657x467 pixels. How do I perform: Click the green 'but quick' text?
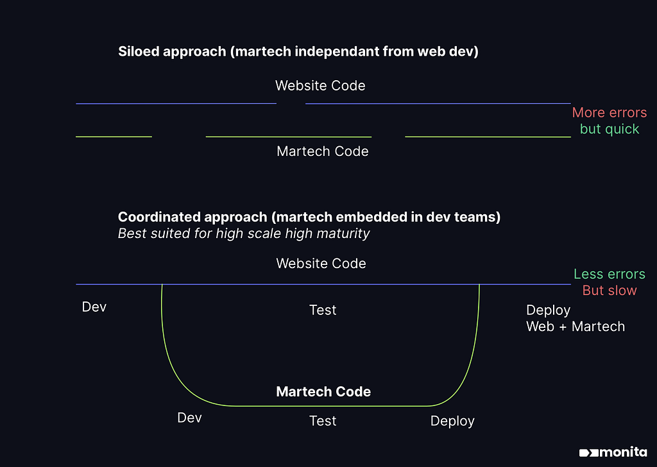(610, 129)
